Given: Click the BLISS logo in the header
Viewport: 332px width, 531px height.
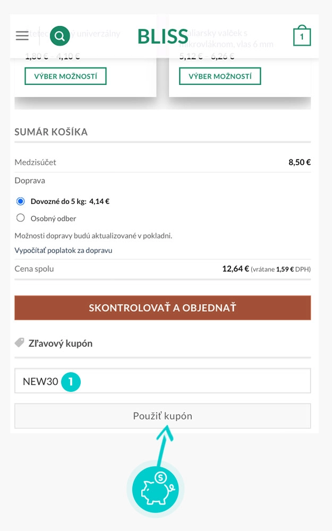Looking at the screenshot, I should (x=162, y=36).
